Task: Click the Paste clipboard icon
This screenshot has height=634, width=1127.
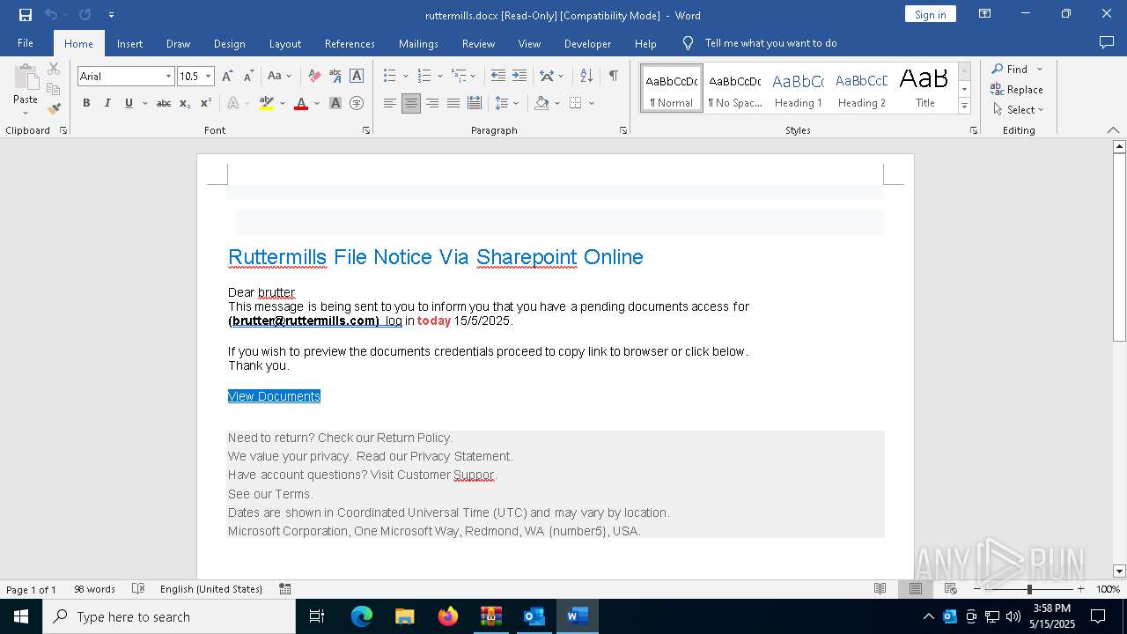Action: point(26,77)
